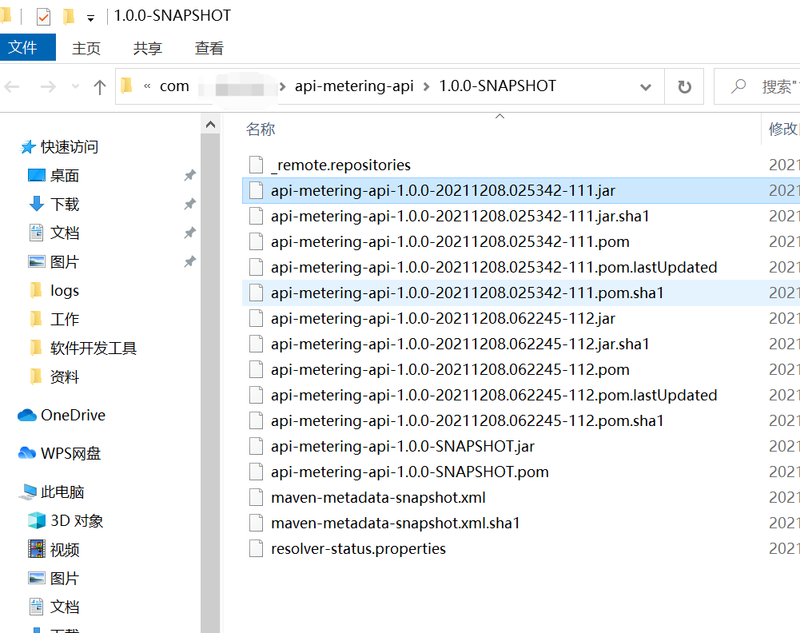Select the _remote.repositories file
This screenshot has height=633, width=800.
pyautogui.click(x=340, y=165)
